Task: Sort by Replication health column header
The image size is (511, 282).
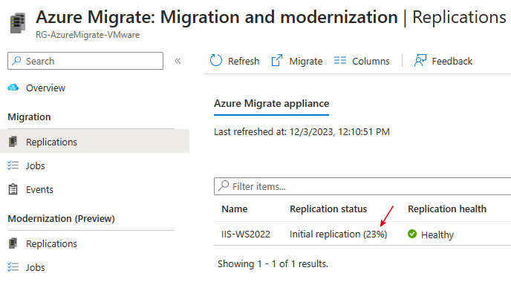Action: [447, 209]
